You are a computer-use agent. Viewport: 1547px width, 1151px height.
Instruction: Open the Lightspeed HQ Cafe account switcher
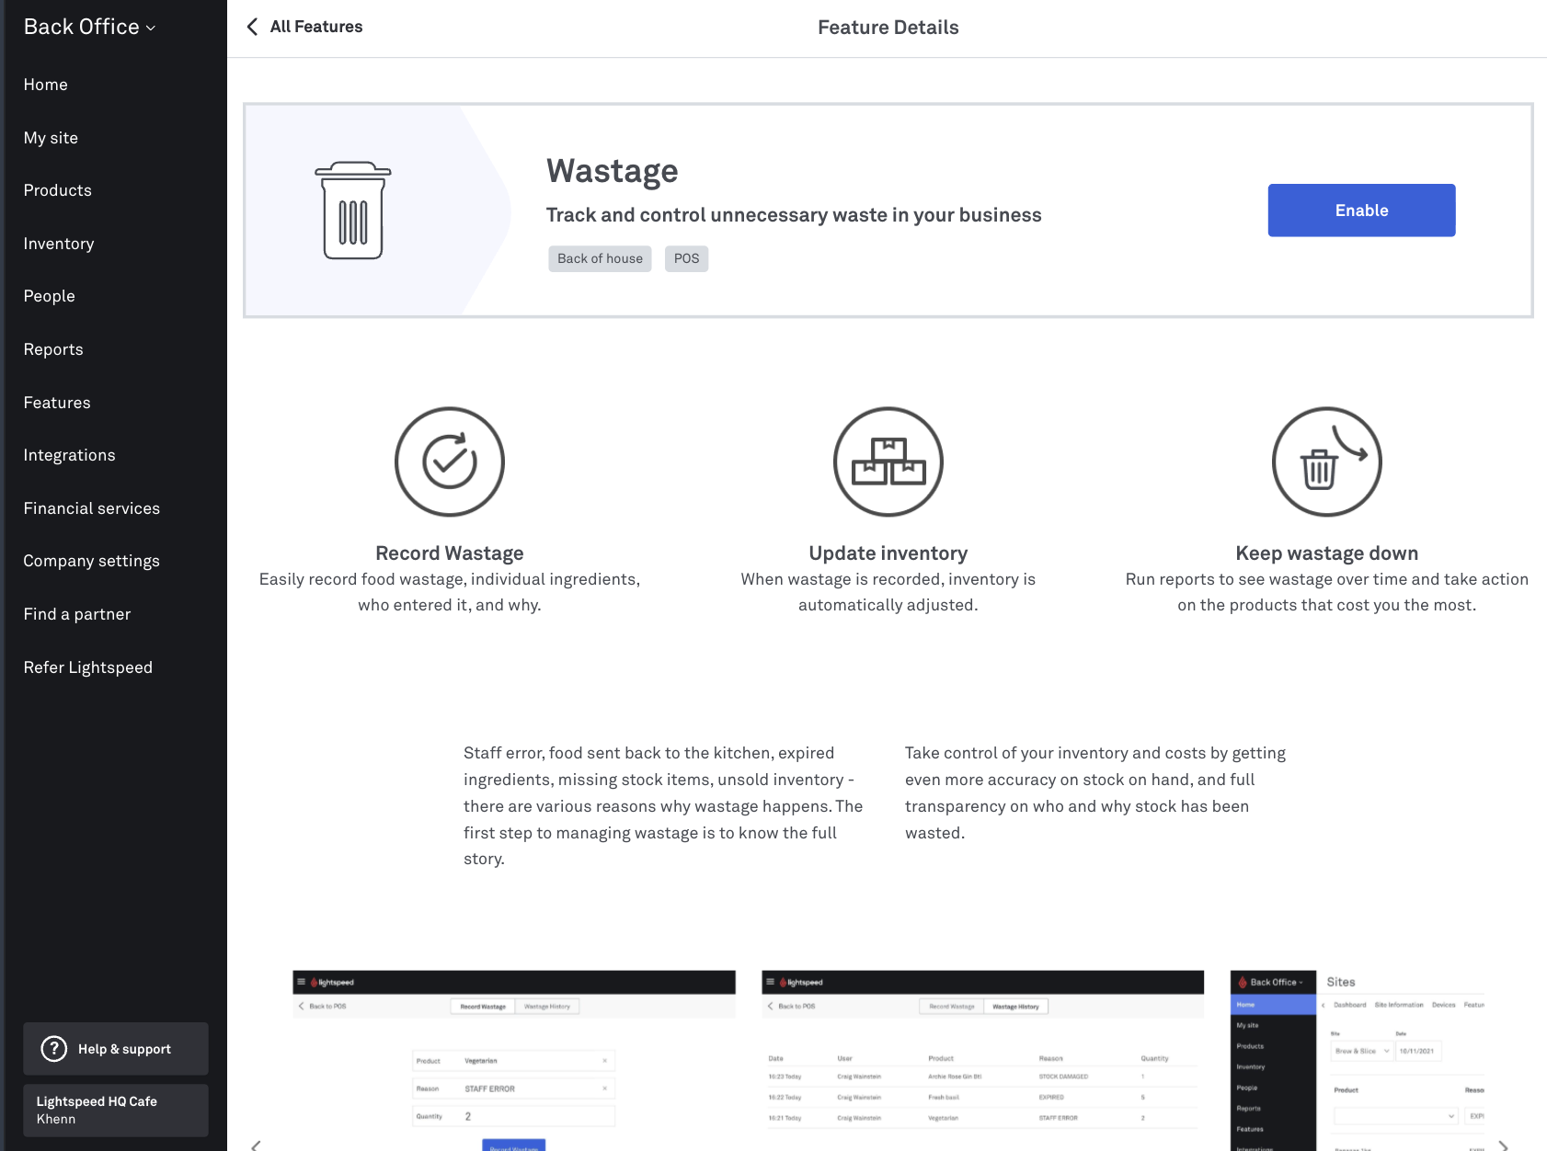116,1111
